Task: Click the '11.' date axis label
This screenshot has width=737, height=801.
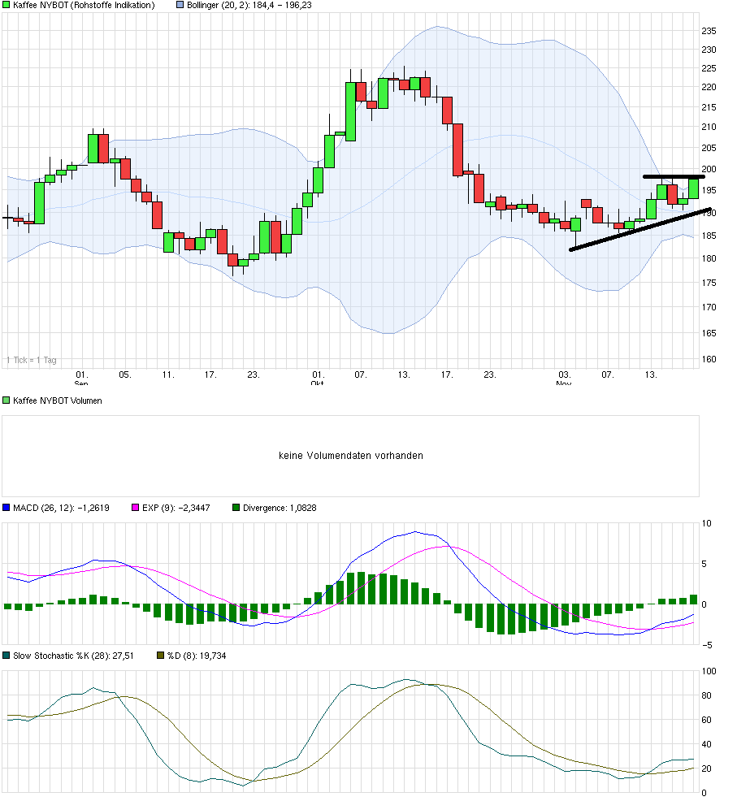Action: (168, 375)
